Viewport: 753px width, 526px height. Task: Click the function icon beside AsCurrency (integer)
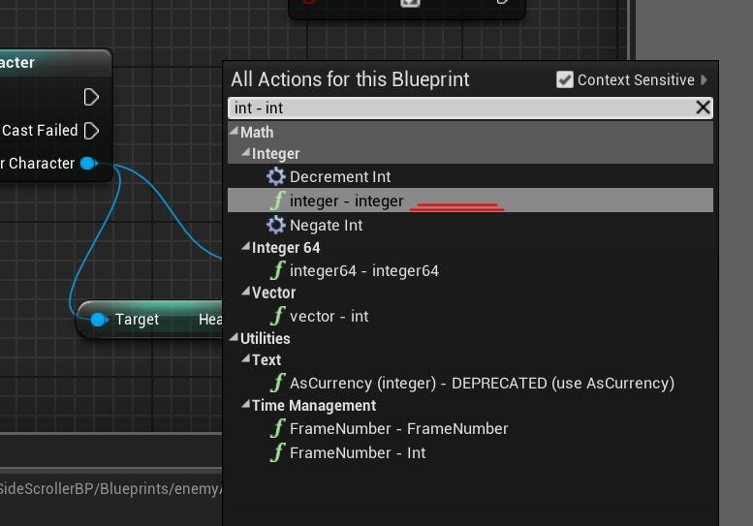pyautogui.click(x=277, y=383)
